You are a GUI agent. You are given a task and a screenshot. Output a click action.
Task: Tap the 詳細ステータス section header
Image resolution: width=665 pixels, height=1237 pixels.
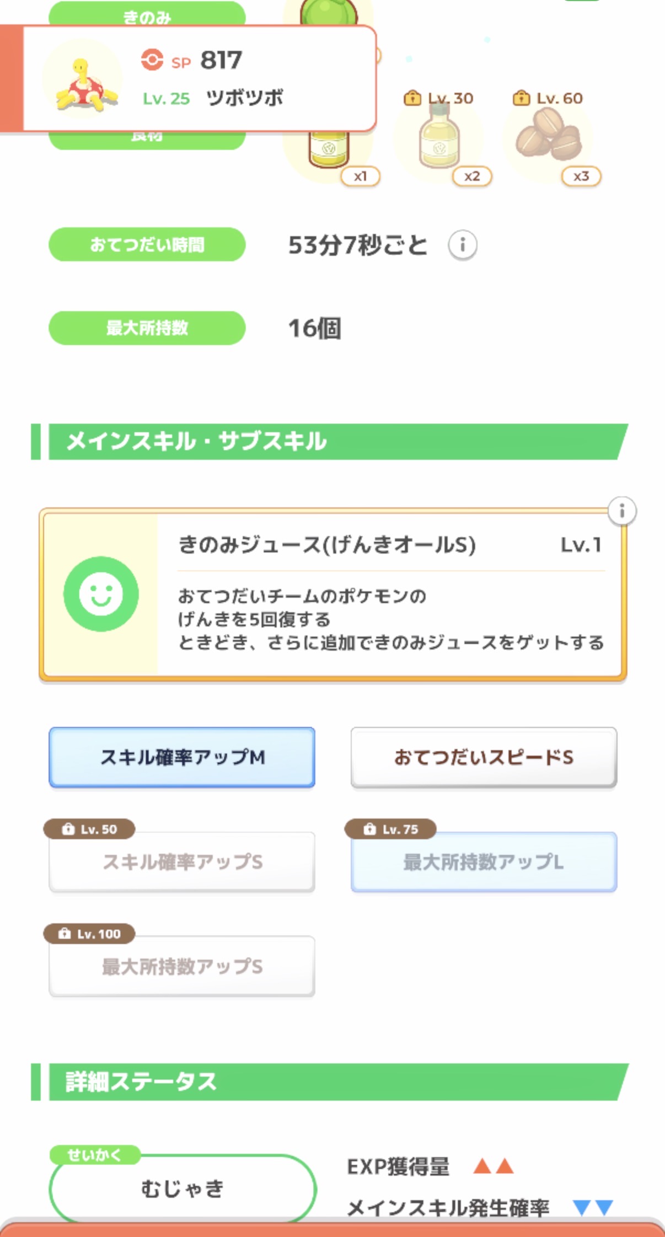[x=331, y=1081]
